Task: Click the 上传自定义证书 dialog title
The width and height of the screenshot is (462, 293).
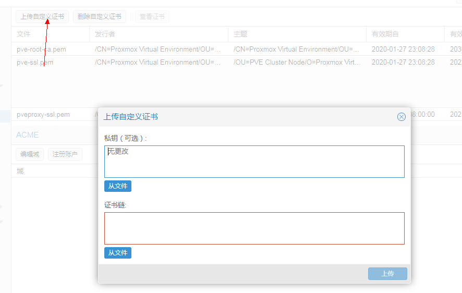Action: point(130,117)
